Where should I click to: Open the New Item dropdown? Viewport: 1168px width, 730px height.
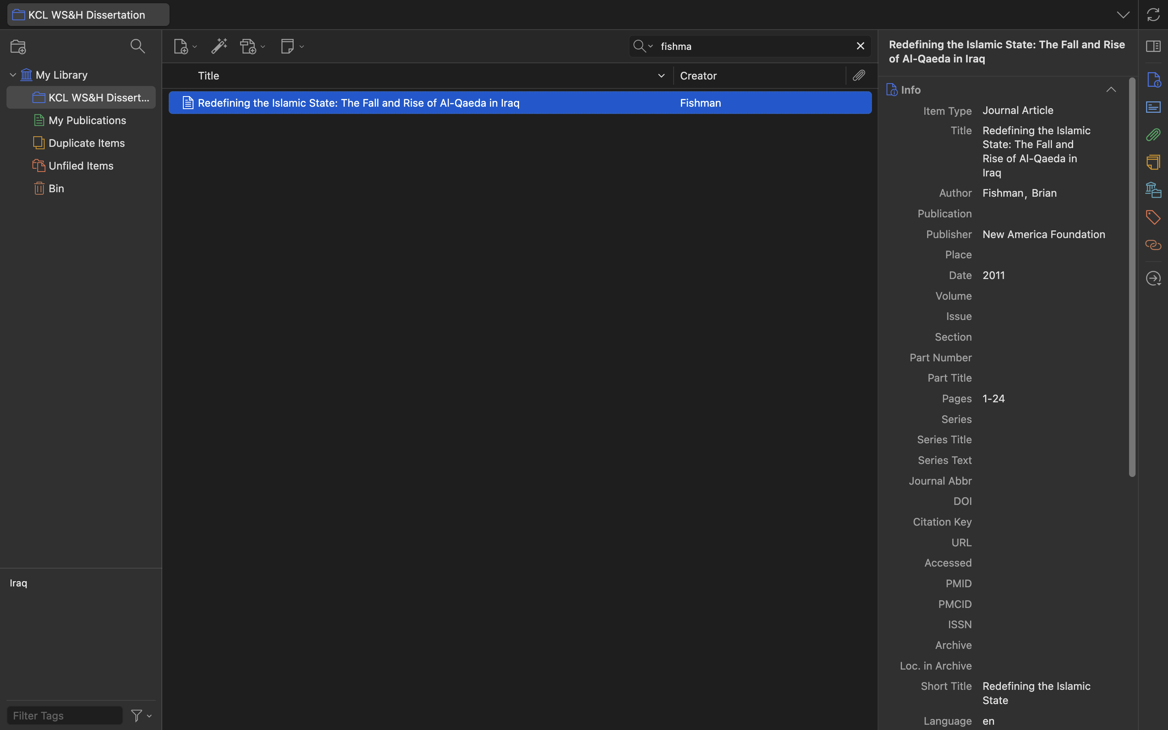coord(185,46)
